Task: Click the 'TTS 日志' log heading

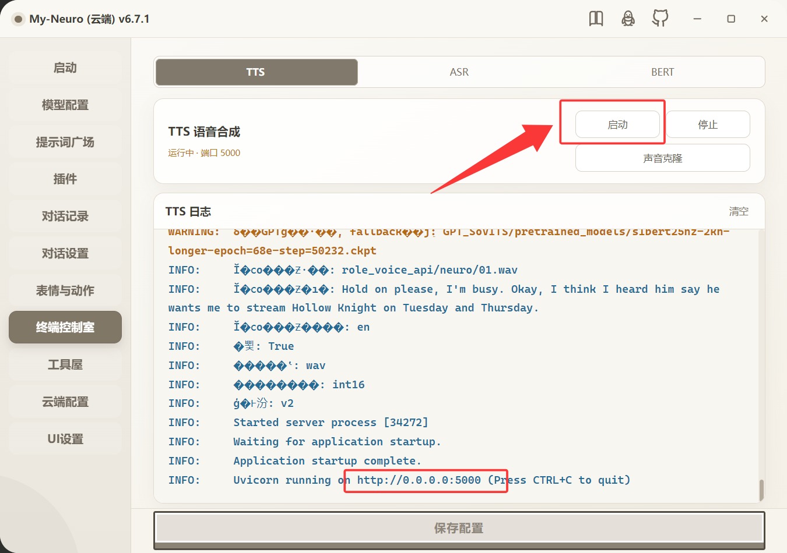Action: click(x=188, y=212)
